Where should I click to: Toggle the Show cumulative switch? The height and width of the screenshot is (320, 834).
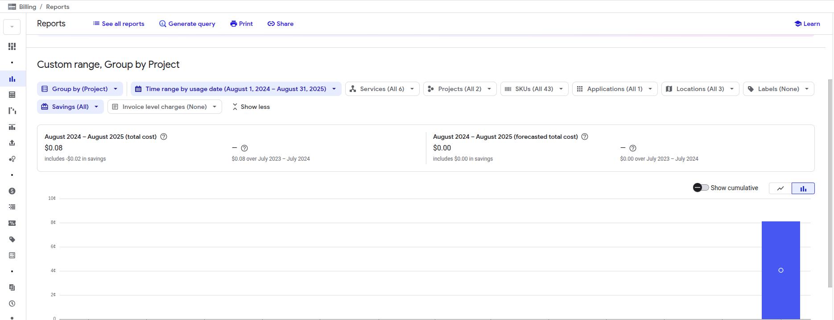701,188
